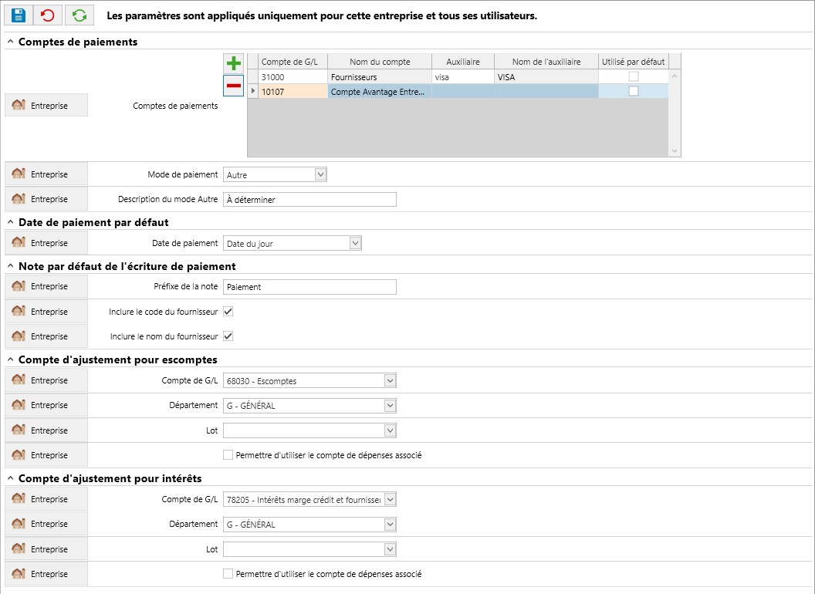Open the 78205 - Intérêts account dropdown
The width and height of the screenshot is (815, 594).
390,499
